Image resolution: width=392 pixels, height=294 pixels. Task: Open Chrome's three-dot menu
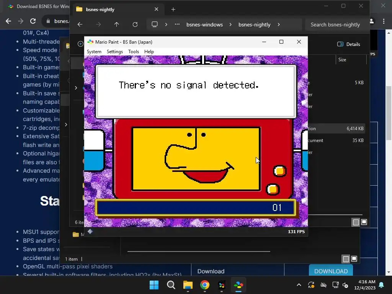point(384,21)
